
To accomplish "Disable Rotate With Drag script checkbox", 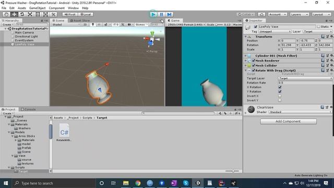I will (x=254, y=70).
